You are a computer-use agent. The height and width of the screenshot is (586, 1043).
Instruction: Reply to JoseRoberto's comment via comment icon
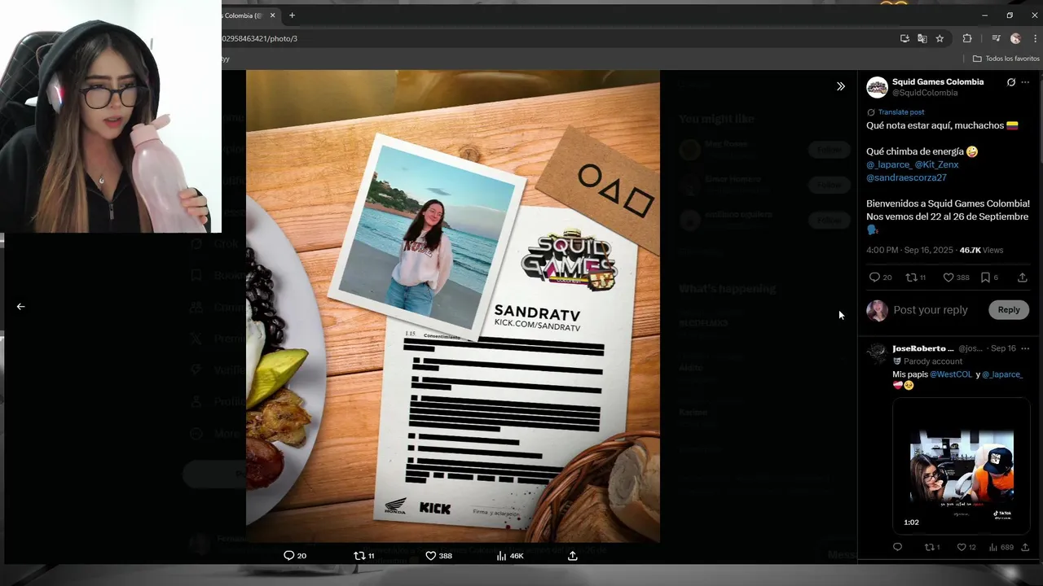point(898,547)
